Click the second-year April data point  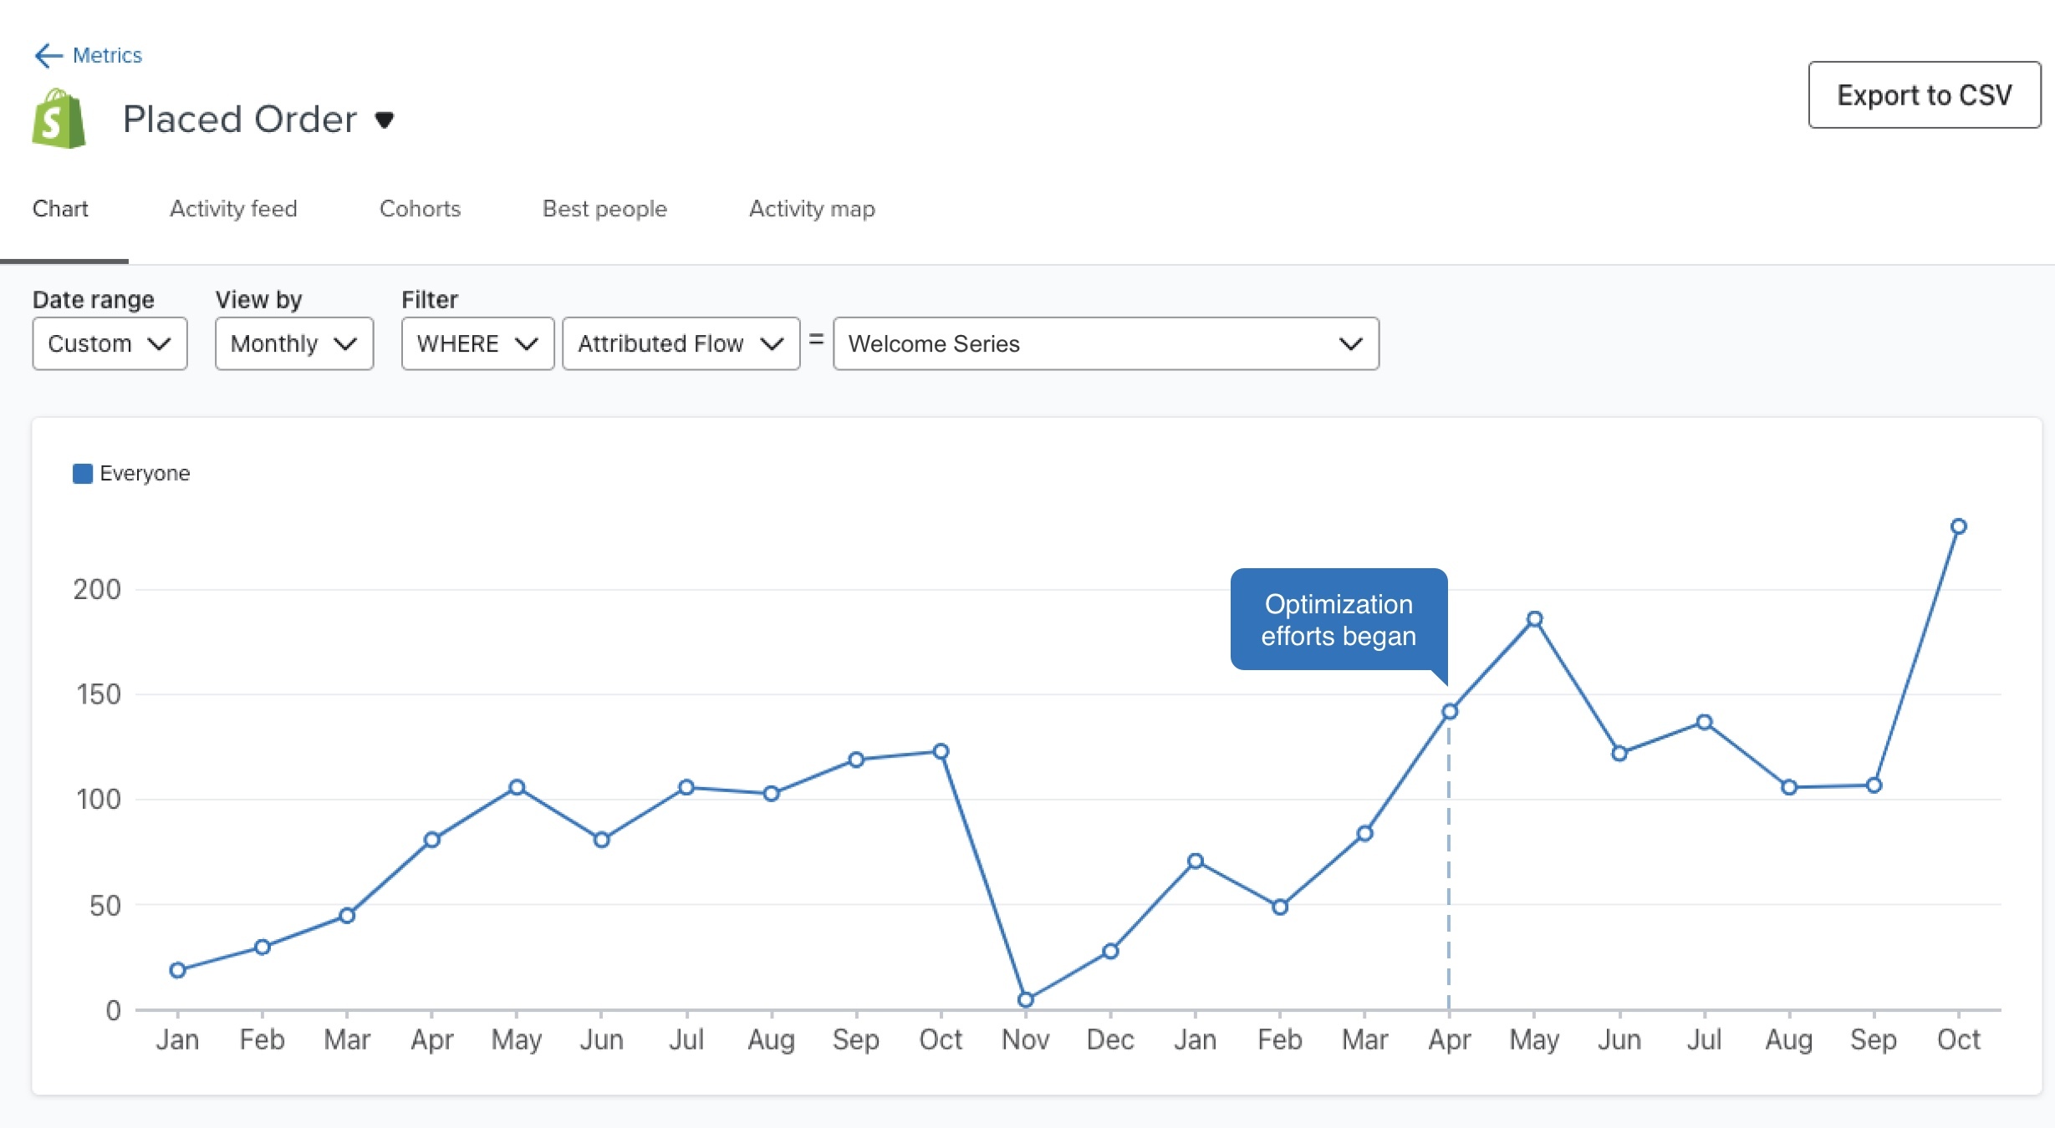click(1450, 712)
